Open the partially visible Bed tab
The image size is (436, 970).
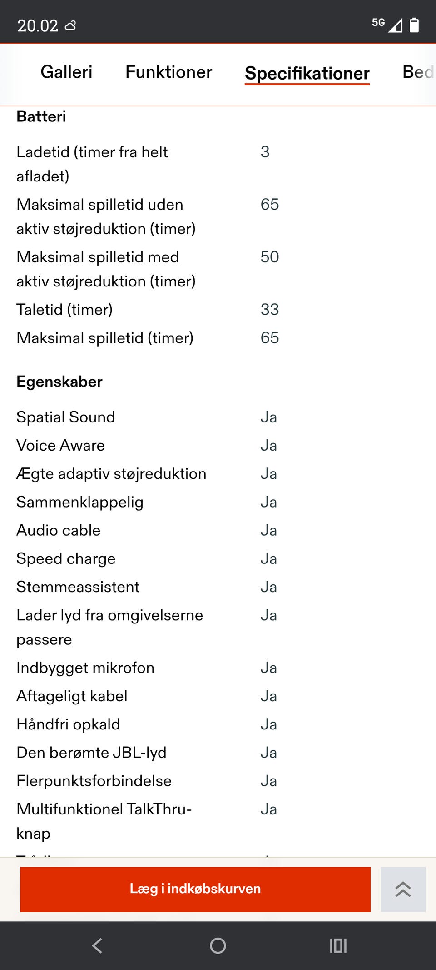[x=418, y=72]
